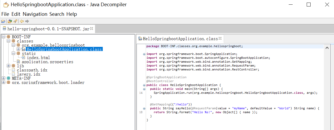The width and height of the screenshot is (334, 130).
Task: Select application.properties in the tree
Action: (x=48, y=62)
